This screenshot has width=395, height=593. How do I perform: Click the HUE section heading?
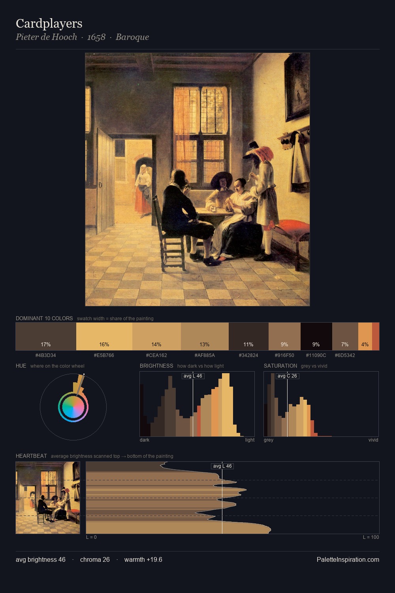(21, 366)
